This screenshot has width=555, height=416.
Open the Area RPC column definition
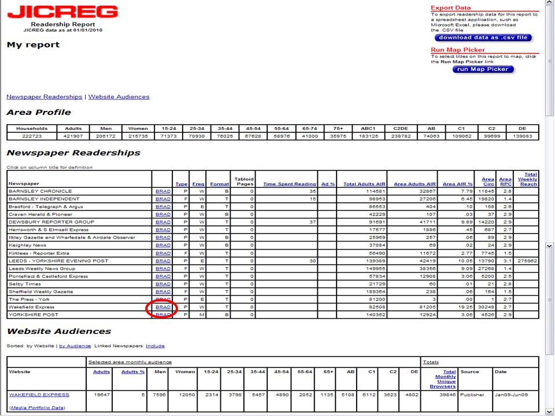click(505, 181)
